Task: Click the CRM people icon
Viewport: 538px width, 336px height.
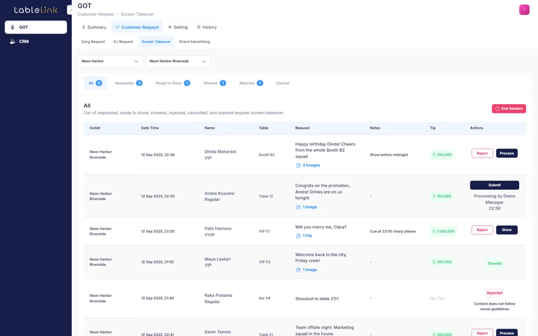Action: [x=13, y=42]
